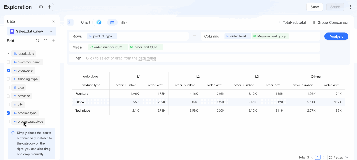Click the city field's location icon

click(15, 105)
